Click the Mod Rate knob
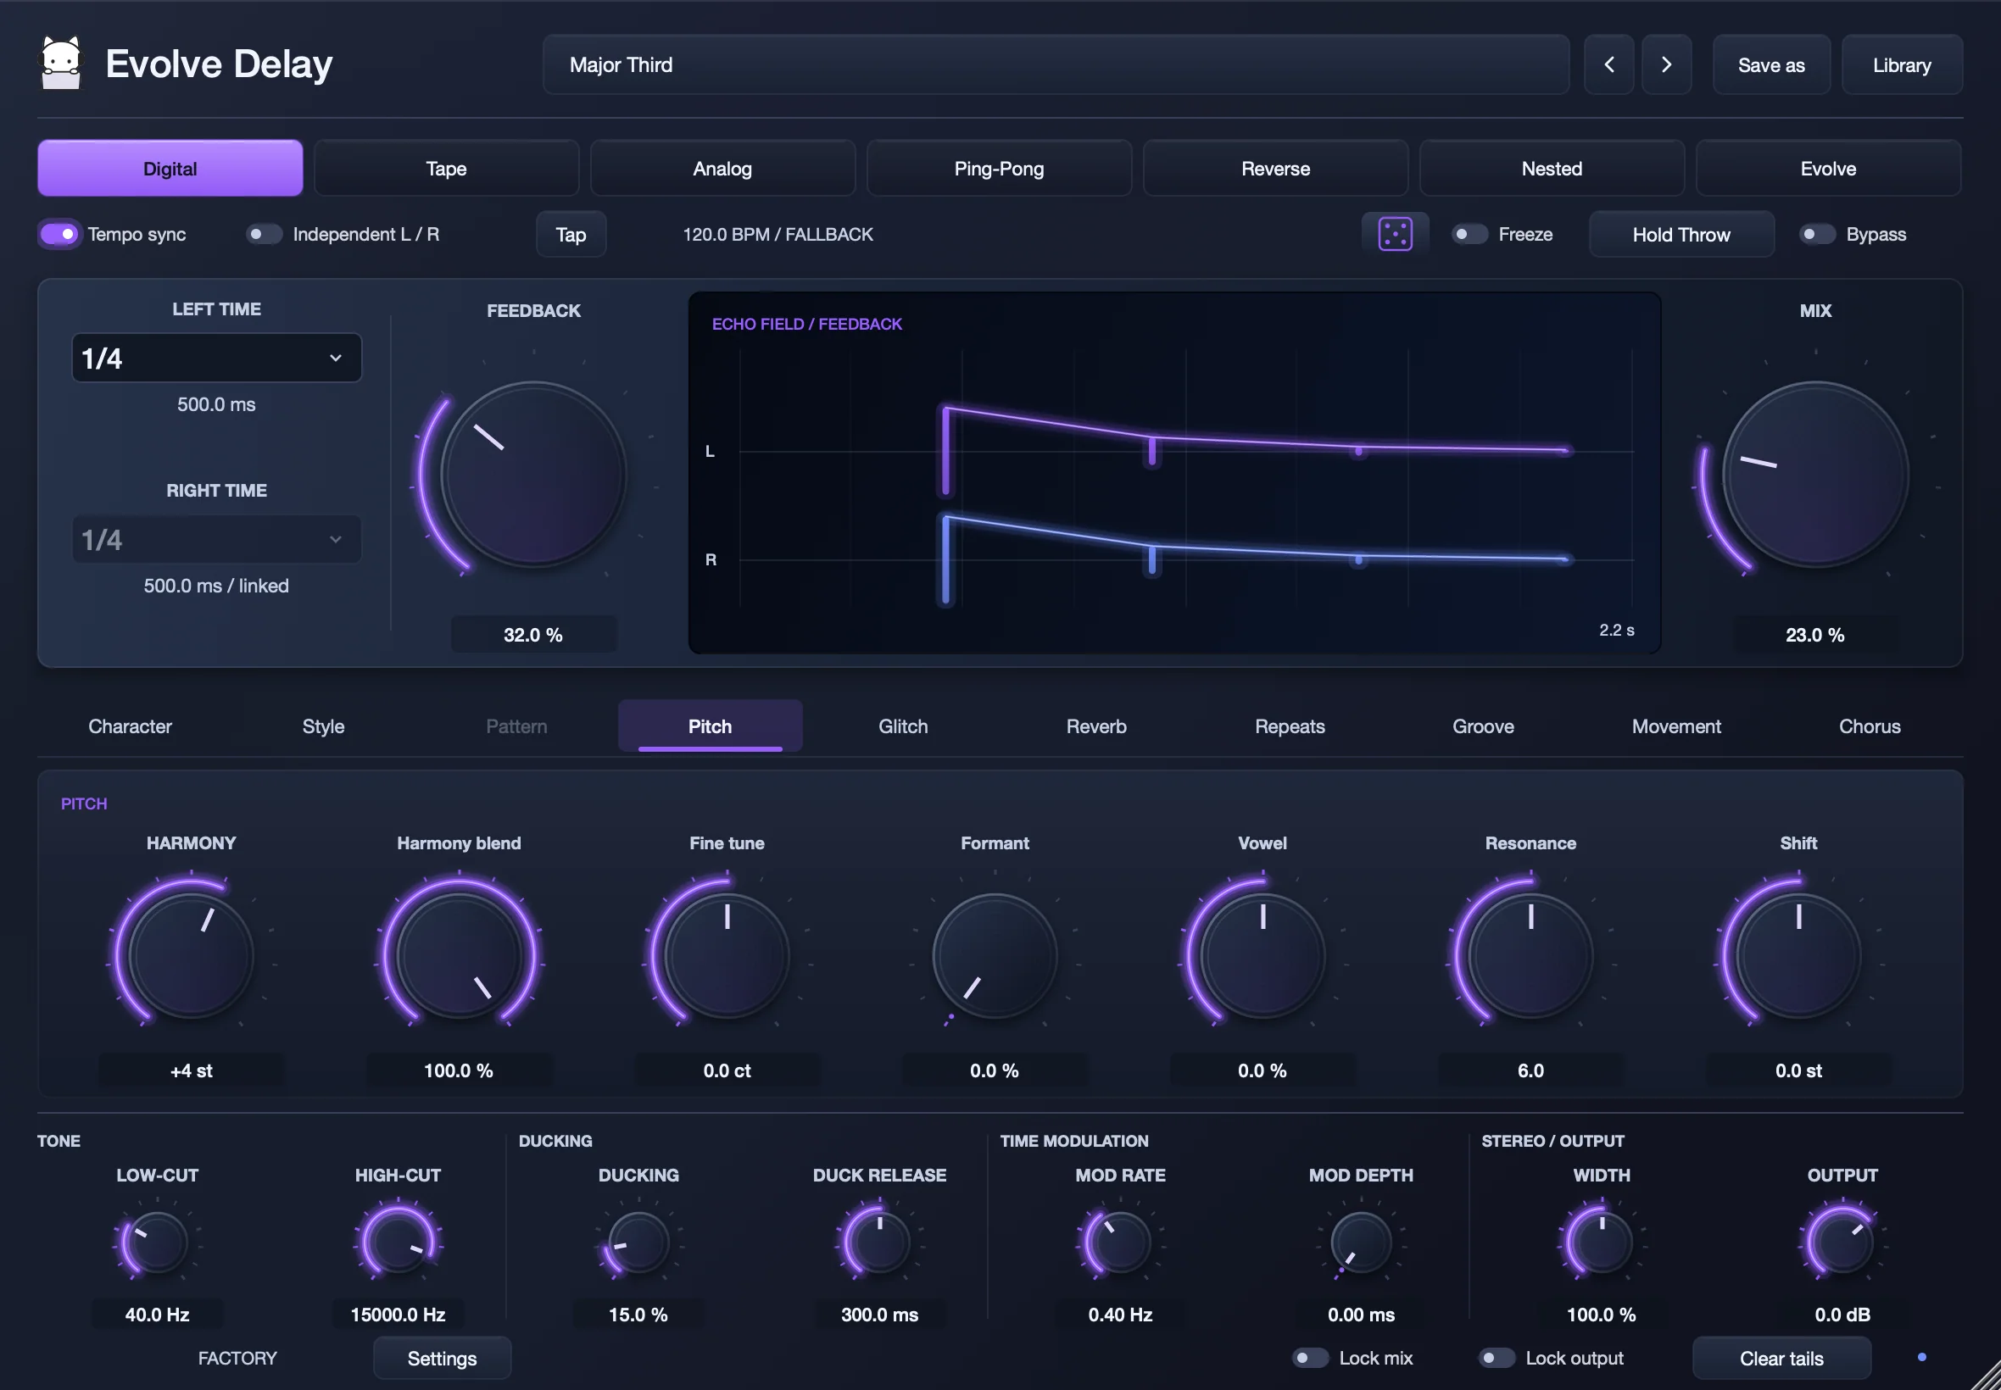The width and height of the screenshot is (2001, 1390). point(1120,1243)
